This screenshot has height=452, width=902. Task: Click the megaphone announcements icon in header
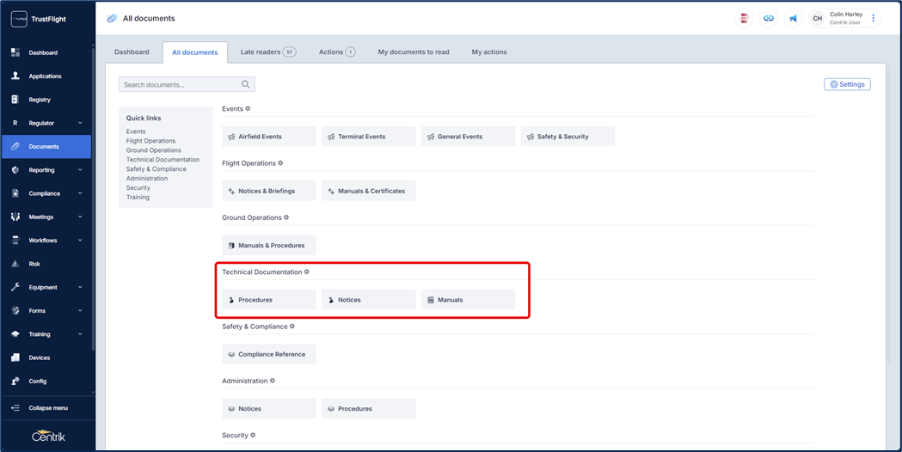[793, 18]
